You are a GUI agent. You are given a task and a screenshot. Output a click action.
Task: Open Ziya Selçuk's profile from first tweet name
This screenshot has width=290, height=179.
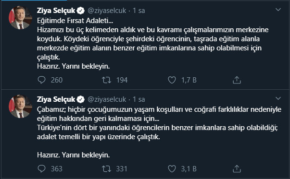(x=56, y=11)
